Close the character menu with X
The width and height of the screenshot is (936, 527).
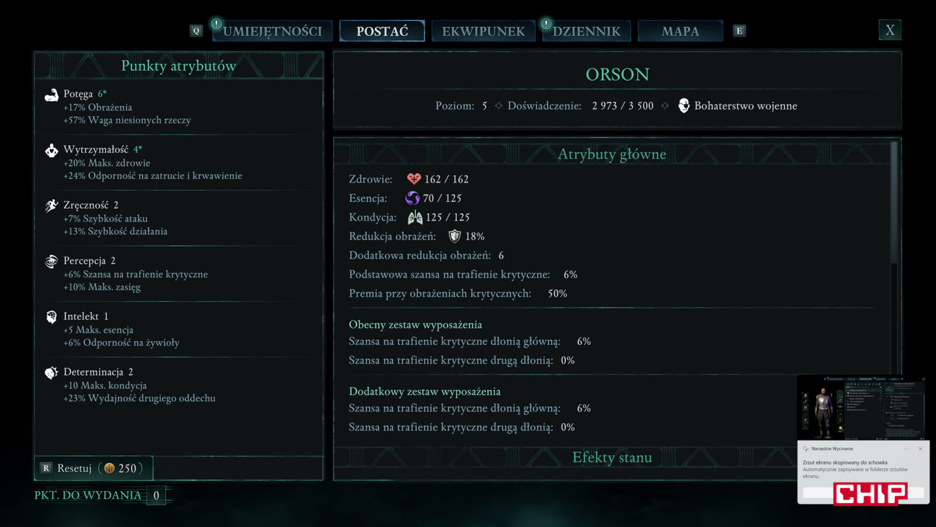click(890, 30)
